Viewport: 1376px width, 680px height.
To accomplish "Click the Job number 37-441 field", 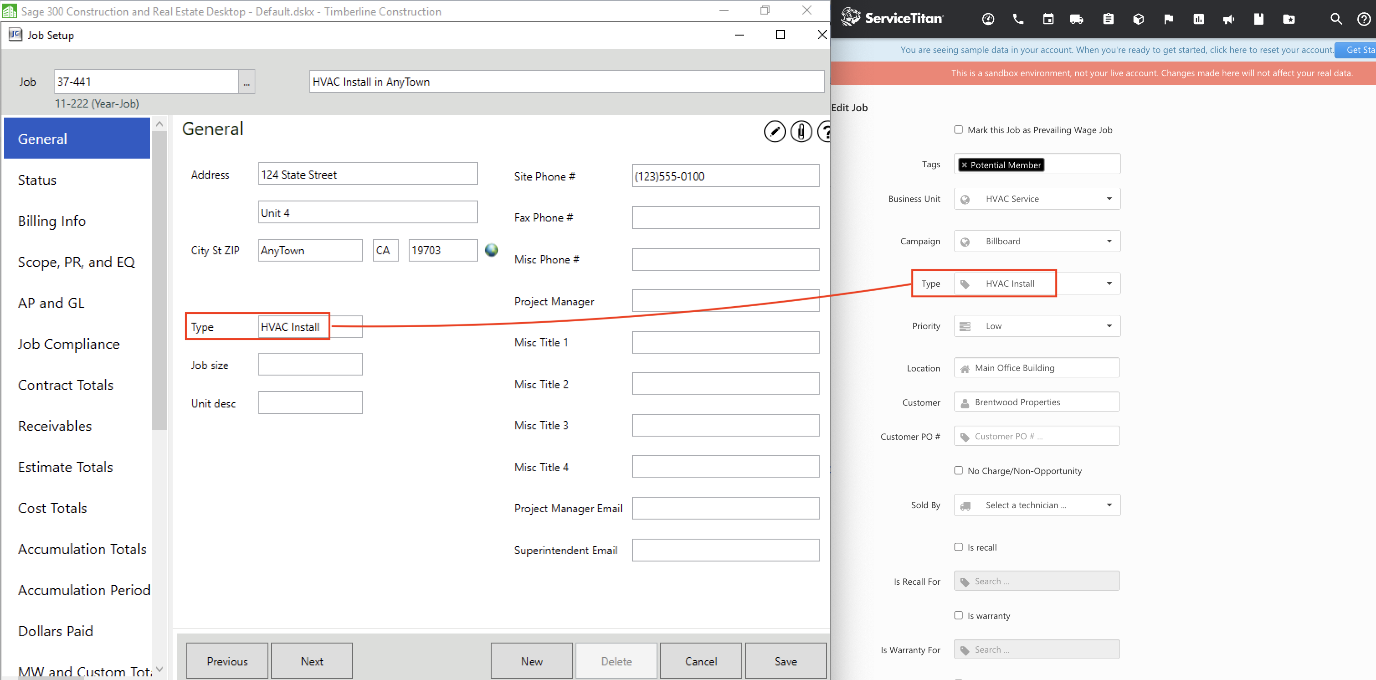I will point(146,82).
